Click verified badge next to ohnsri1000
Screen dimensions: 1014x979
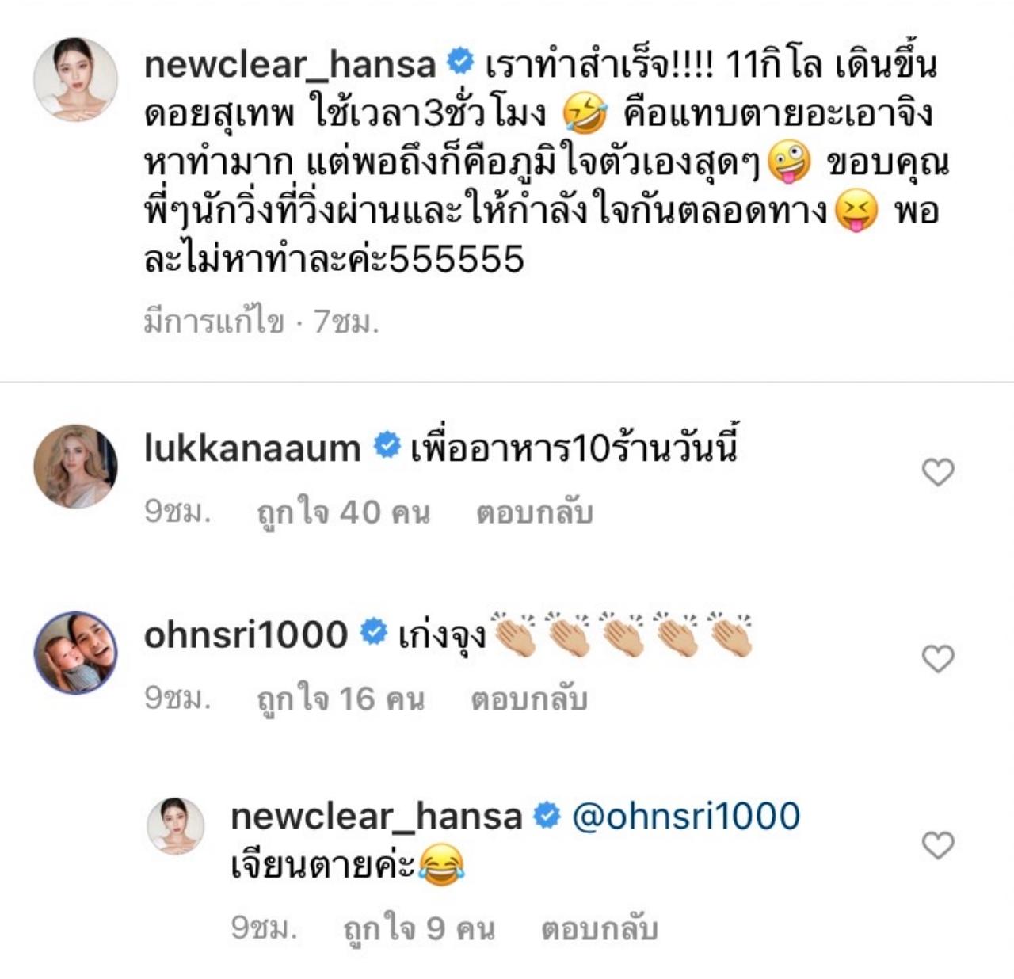click(374, 633)
